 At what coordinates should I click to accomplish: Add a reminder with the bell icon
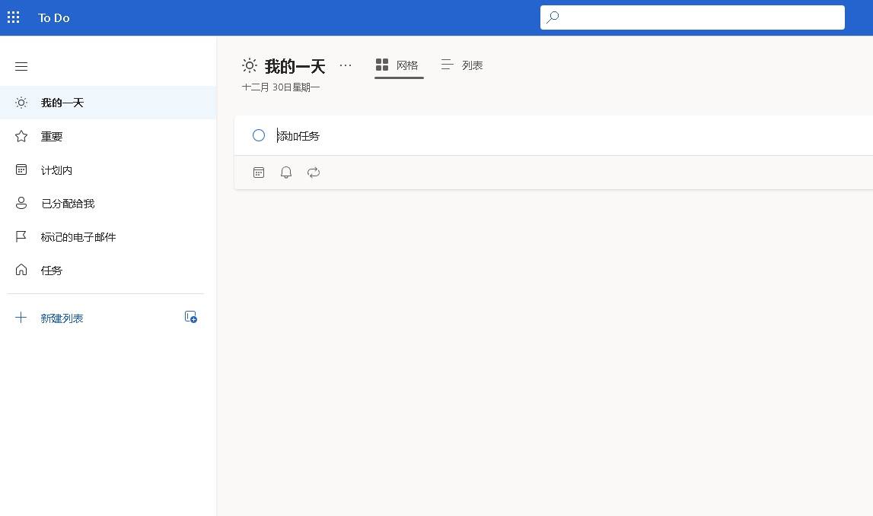coord(286,173)
